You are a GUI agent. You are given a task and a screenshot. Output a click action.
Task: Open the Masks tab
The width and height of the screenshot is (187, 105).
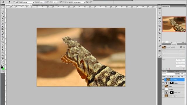(x=174, y=44)
